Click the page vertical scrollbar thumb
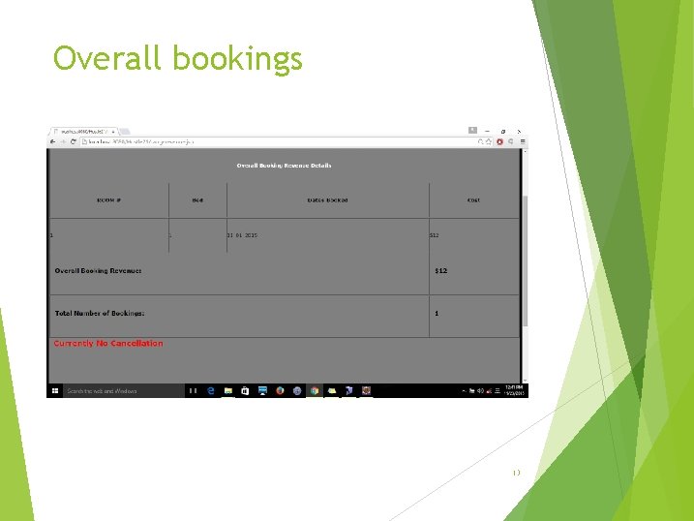Viewport: 694px width, 521px height. click(526, 261)
